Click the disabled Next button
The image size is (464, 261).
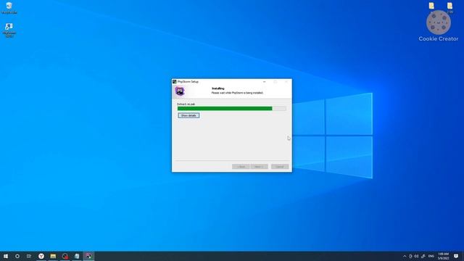(260, 167)
